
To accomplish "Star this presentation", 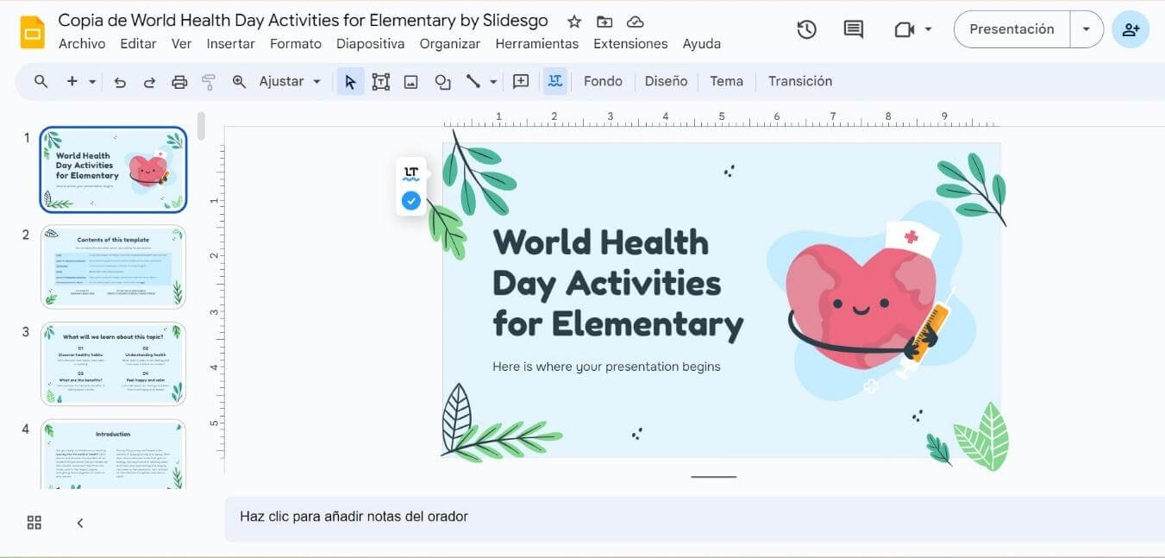I will [x=573, y=21].
